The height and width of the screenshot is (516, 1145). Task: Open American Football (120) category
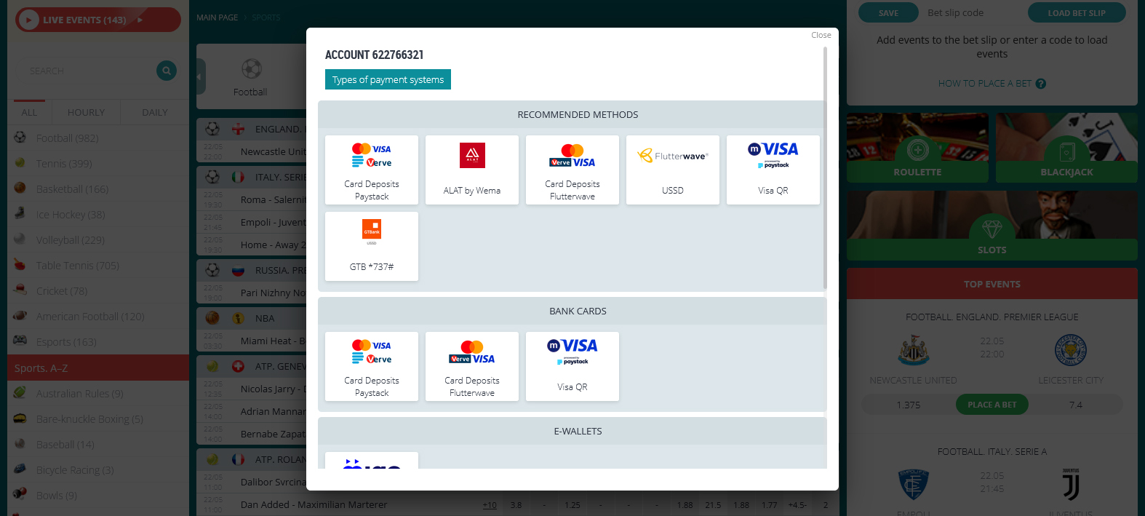coord(98,317)
